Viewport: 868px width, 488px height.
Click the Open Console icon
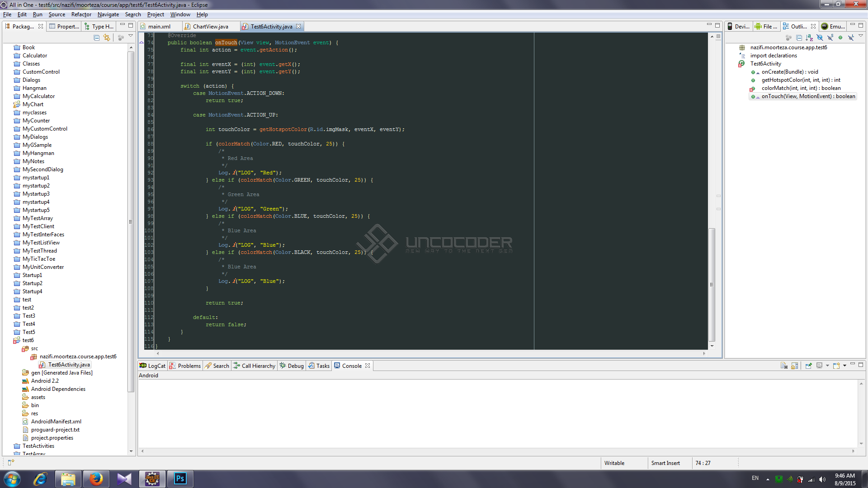pos(836,366)
